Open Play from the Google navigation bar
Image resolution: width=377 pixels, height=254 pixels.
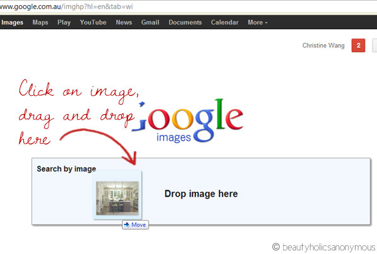tap(64, 22)
